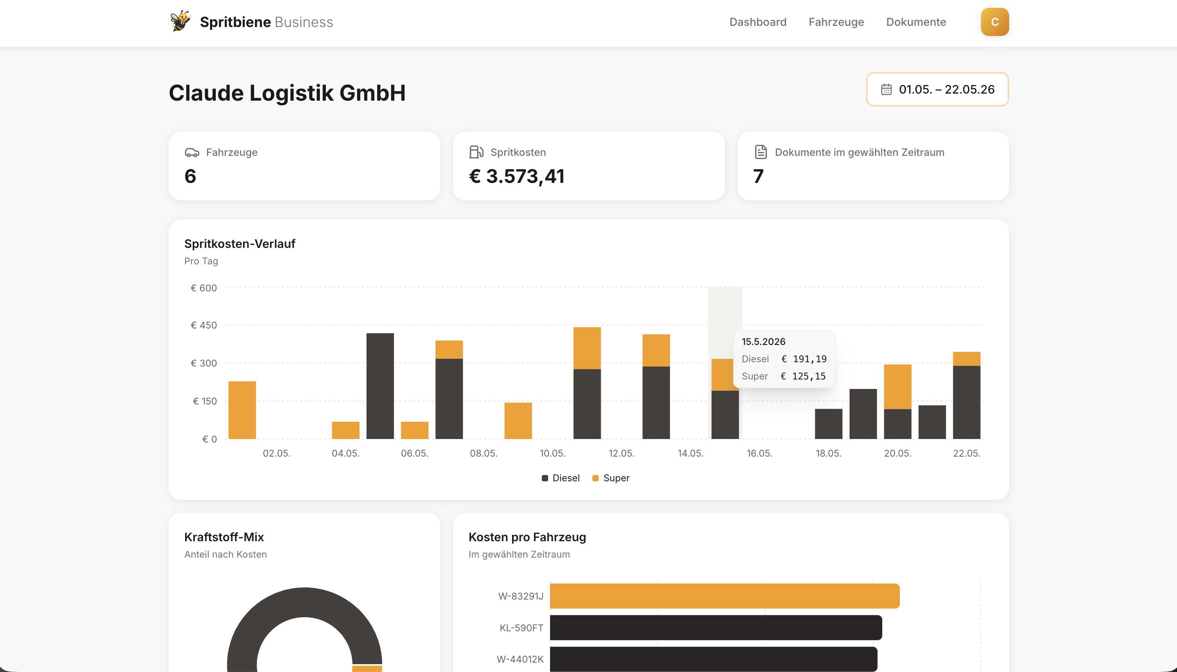Click the Kraftstoff-Mix card title
The width and height of the screenshot is (1177, 672).
tap(224, 537)
